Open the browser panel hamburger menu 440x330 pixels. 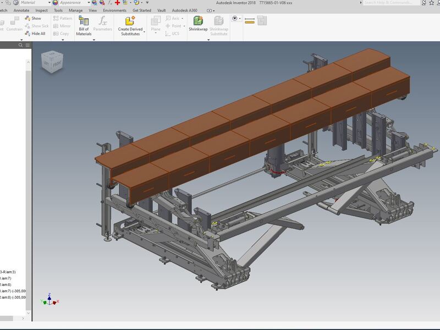[x=28, y=45]
